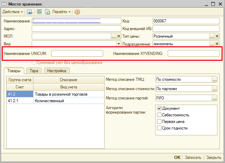Expand the Вид dropdown list
The image size is (225, 163).
(118, 44)
